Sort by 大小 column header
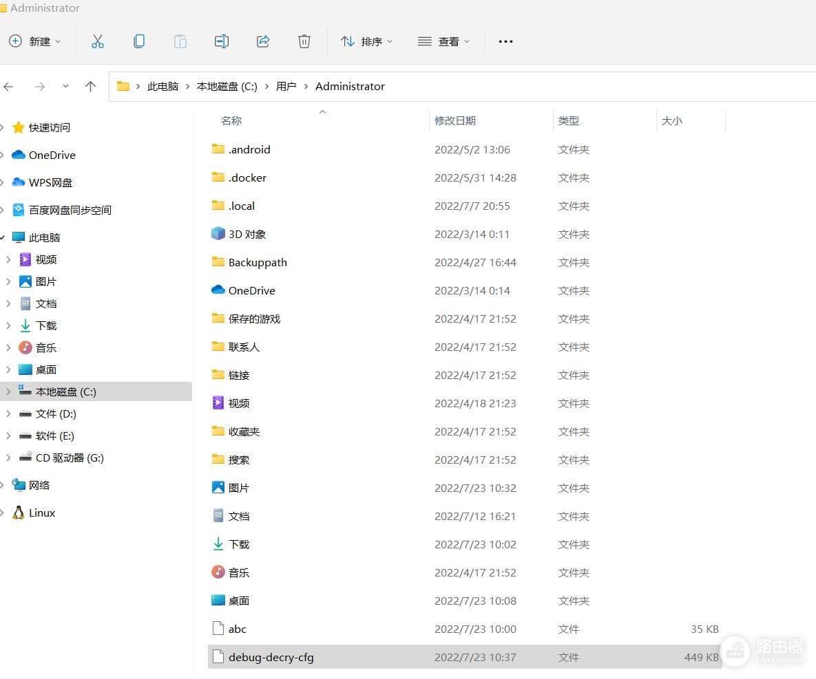This screenshot has height=679, width=816. tap(672, 120)
